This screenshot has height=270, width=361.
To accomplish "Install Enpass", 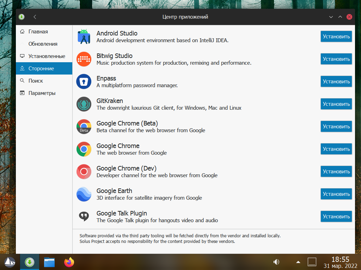I will click(x=336, y=82).
